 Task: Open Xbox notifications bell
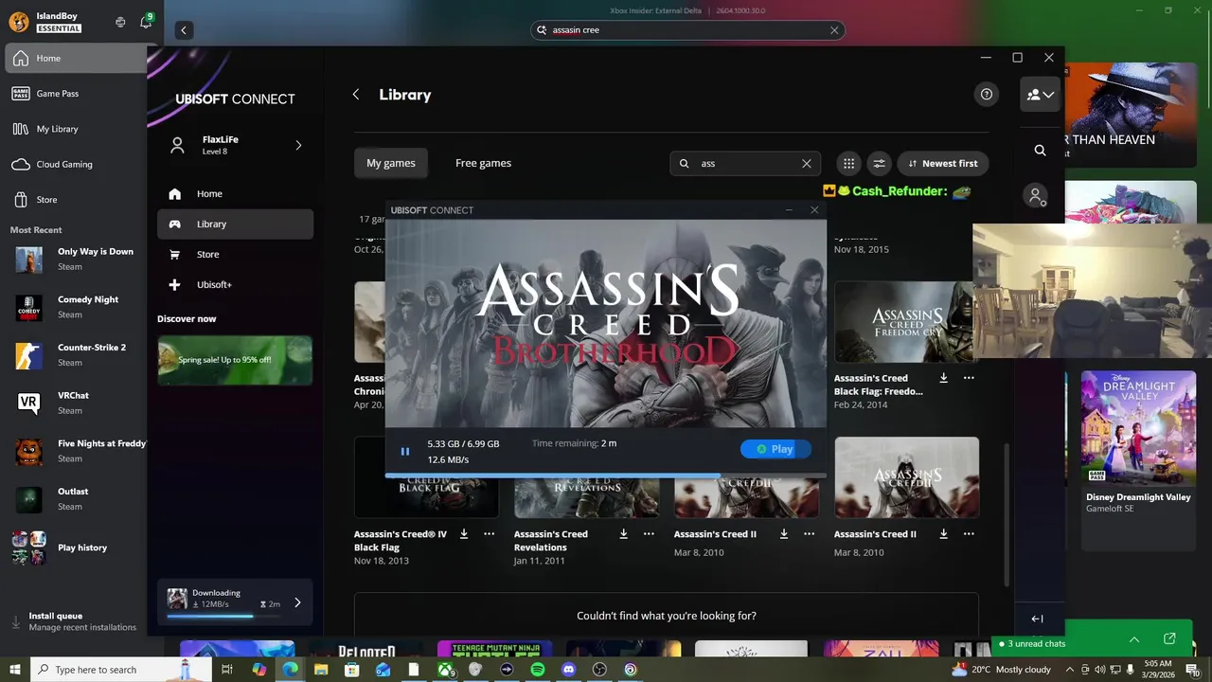coord(146,21)
